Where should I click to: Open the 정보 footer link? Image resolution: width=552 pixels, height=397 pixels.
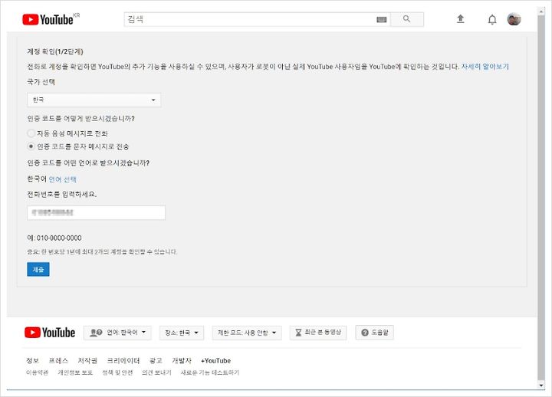(32, 360)
